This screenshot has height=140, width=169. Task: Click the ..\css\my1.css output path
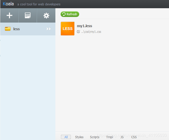click(x=91, y=32)
